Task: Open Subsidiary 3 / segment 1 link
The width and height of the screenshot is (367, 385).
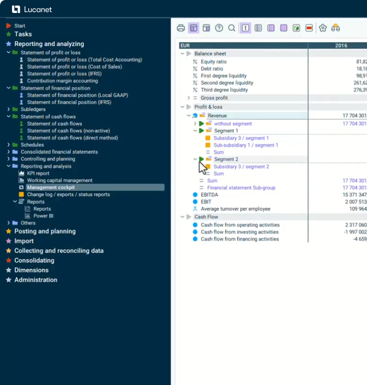Action: point(241,138)
